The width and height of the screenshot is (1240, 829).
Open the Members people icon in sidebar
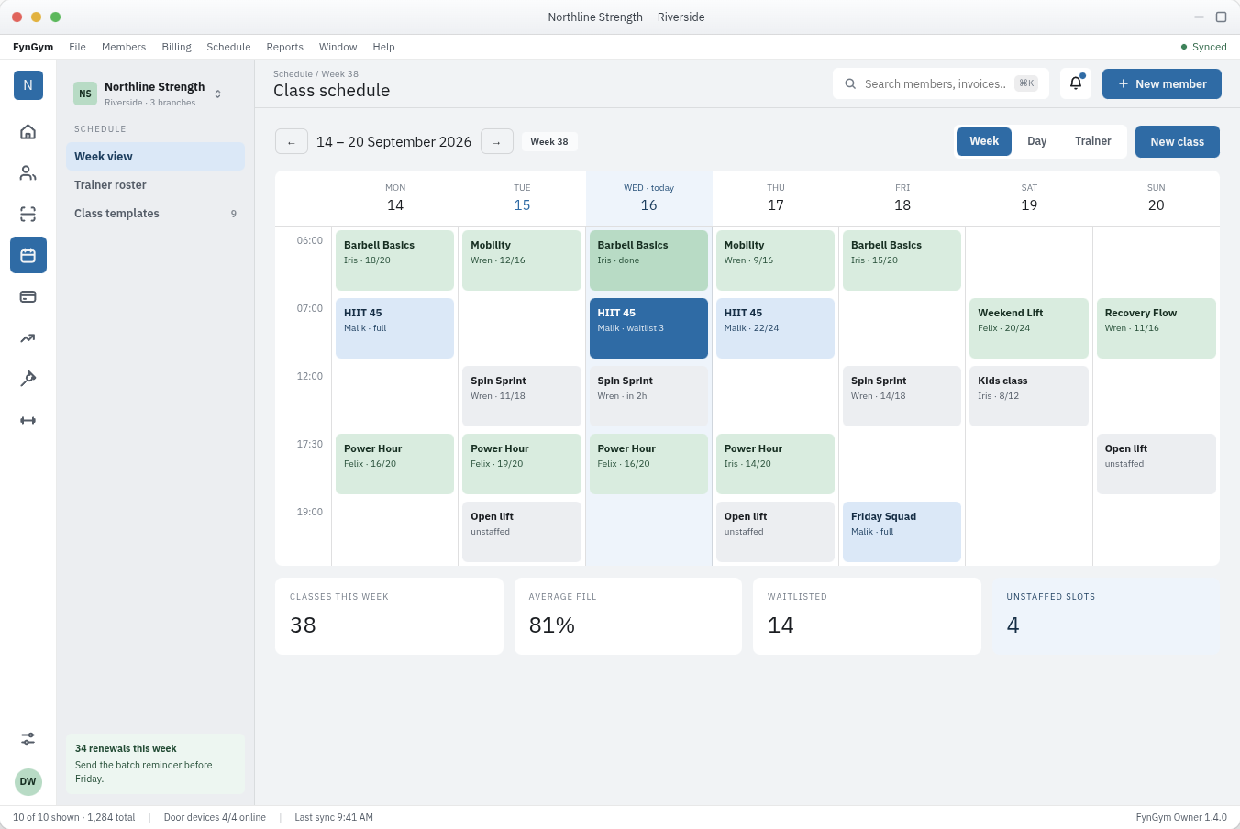pyautogui.click(x=28, y=172)
